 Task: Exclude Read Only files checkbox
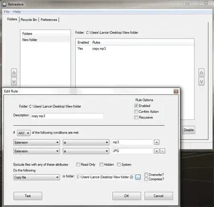point(78,165)
